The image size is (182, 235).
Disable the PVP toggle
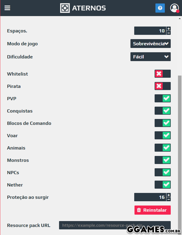click(162, 98)
